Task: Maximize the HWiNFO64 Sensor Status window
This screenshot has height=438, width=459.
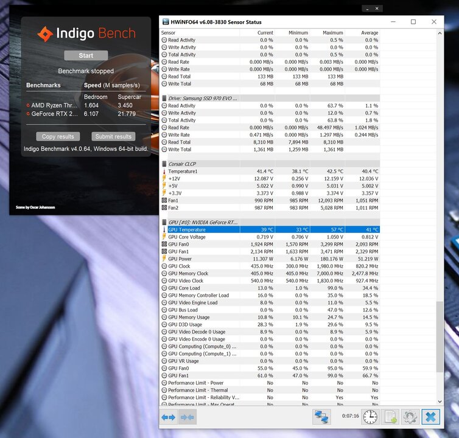Action: [413, 22]
